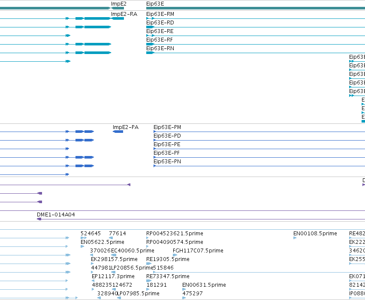Click the Eip63E-PD protein label

167,136
